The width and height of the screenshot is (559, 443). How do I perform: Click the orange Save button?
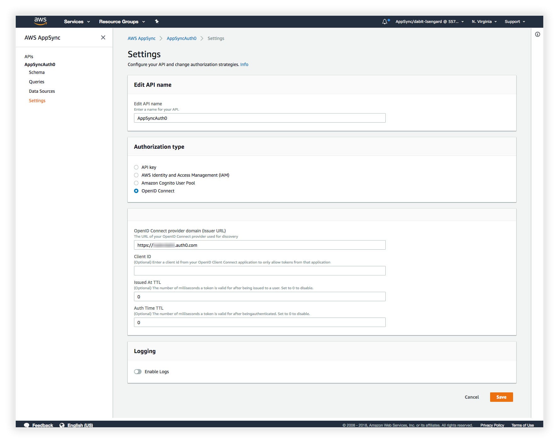point(501,397)
